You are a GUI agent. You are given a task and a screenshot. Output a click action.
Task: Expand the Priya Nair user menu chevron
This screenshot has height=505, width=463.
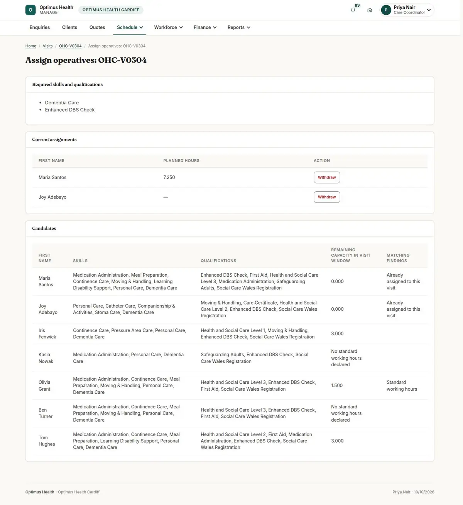pos(429,10)
